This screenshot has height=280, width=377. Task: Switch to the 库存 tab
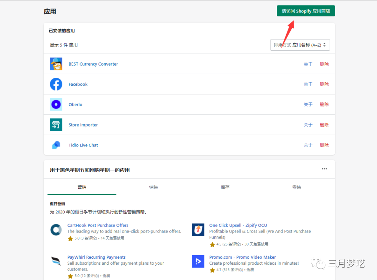pos(225,187)
